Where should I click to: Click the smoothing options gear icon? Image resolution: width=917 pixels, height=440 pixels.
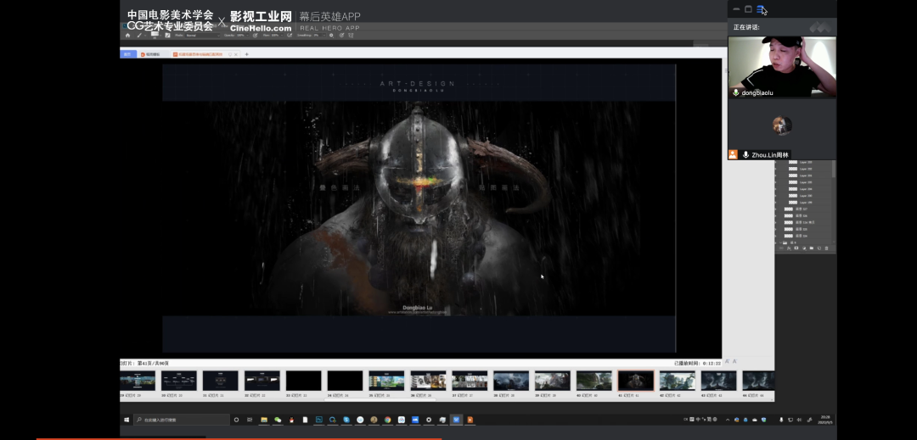click(330, 36)
